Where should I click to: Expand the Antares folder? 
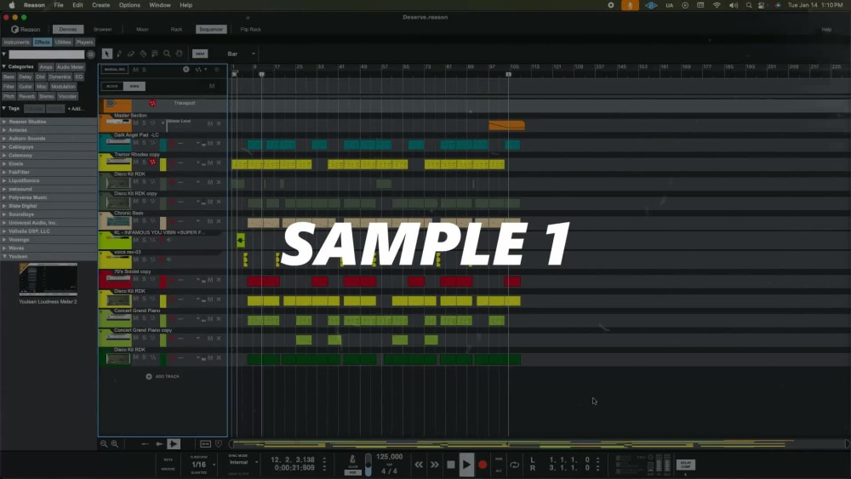(x=5, y=130)
